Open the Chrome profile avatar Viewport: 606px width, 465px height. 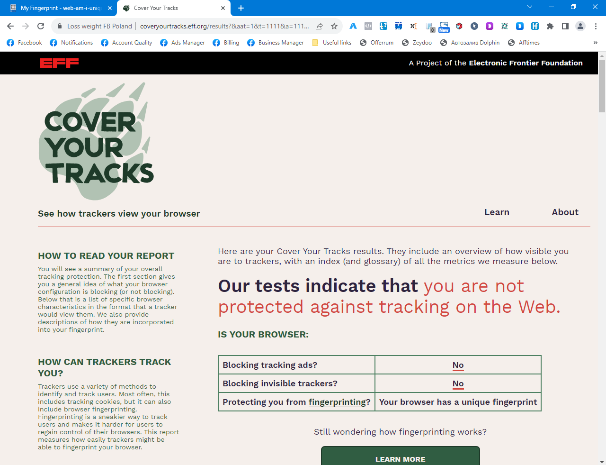click(x=580, y=27)
